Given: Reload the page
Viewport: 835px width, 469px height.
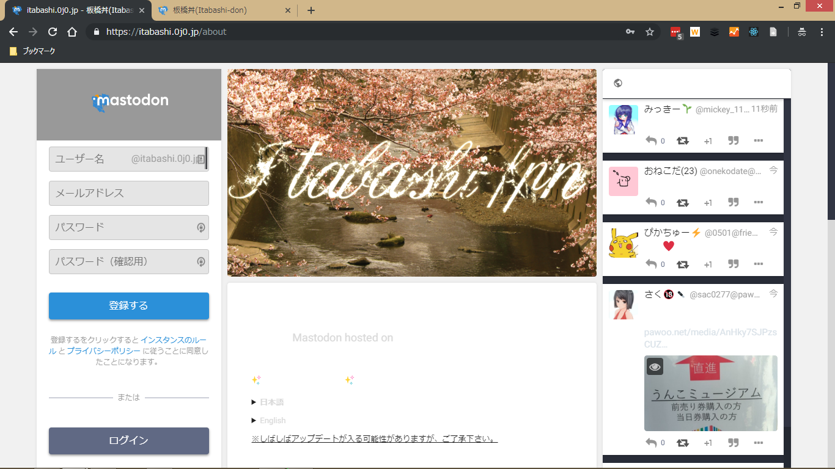Looking at the screenshot, I should (53, 32).
